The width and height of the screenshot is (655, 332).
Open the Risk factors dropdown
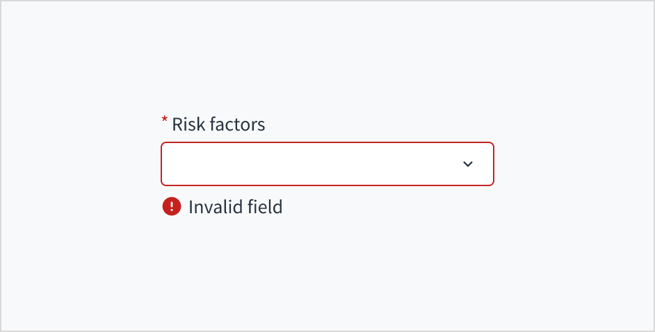(327, 164)
